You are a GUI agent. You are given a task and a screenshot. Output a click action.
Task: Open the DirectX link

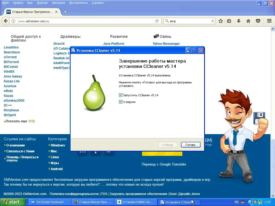[59, 44]
